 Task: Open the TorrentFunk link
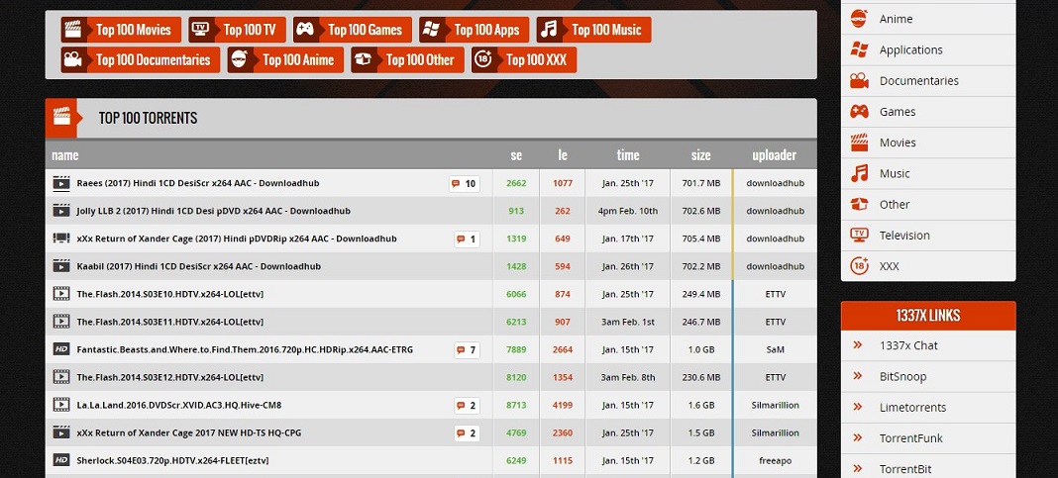point(911,438)
